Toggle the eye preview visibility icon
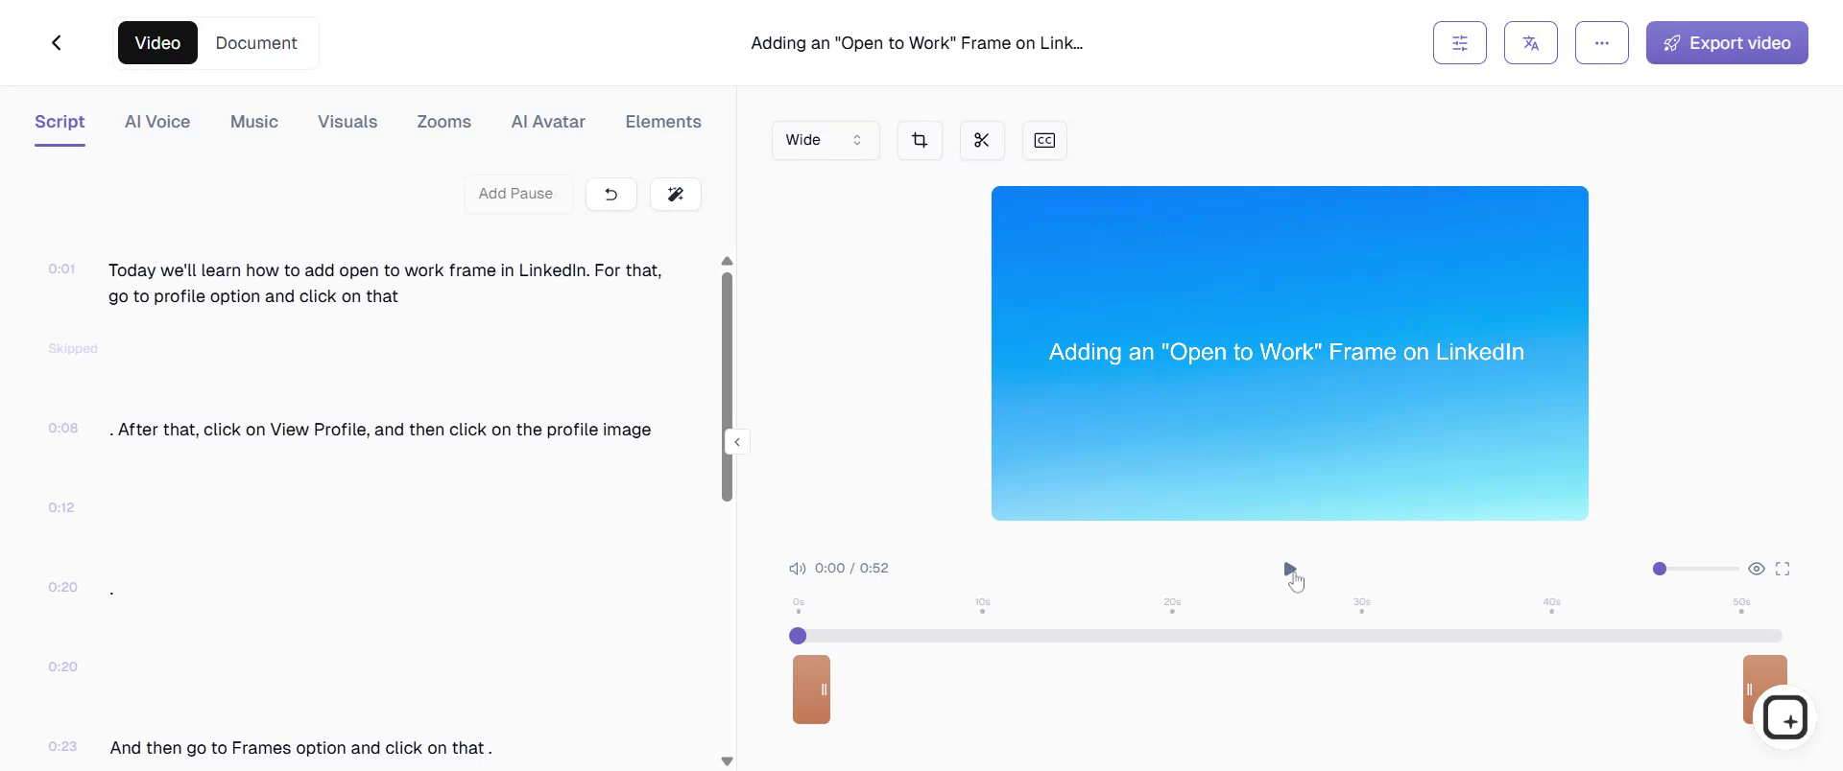 point(1757,569)
